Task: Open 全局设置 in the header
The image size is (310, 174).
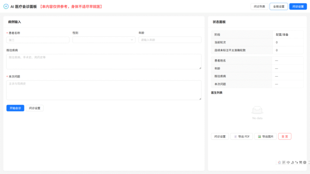Action: pyautogui.click(x=279, y=6)
